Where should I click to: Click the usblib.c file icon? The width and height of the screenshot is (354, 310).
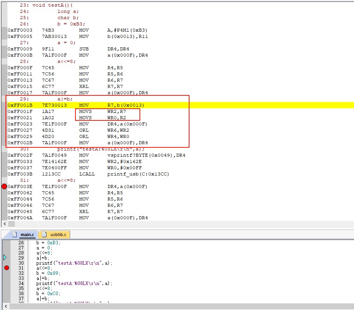pyautogui.click(x=44, y=234)
